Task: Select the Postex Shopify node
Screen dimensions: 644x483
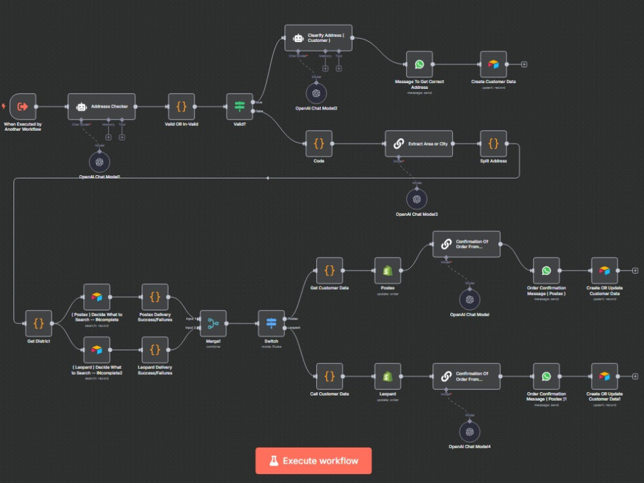Action: pyautogui.click(x=388, y=270)
